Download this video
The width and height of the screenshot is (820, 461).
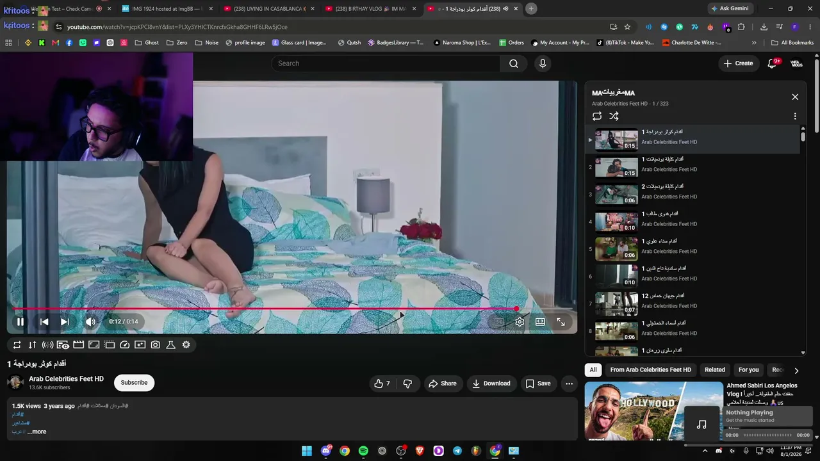pos(491,384)
